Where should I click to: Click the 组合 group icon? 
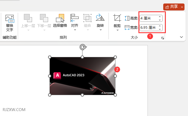(x=87, y=18)
